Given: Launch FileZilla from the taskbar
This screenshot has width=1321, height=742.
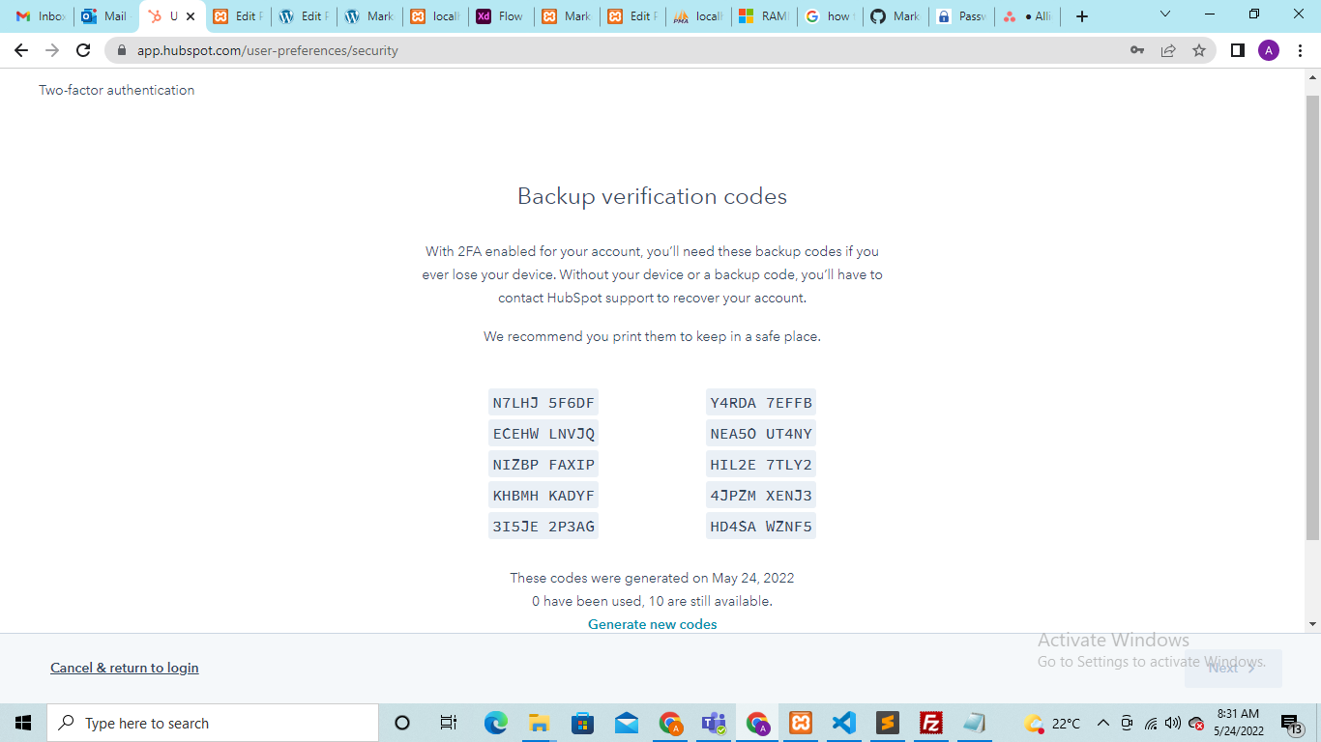Looking at the screenshot, I should pyautogui.click(x=930, y=723).
